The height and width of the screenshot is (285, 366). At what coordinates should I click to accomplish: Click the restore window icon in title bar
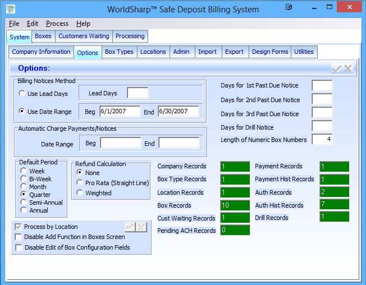pos(289,8)
